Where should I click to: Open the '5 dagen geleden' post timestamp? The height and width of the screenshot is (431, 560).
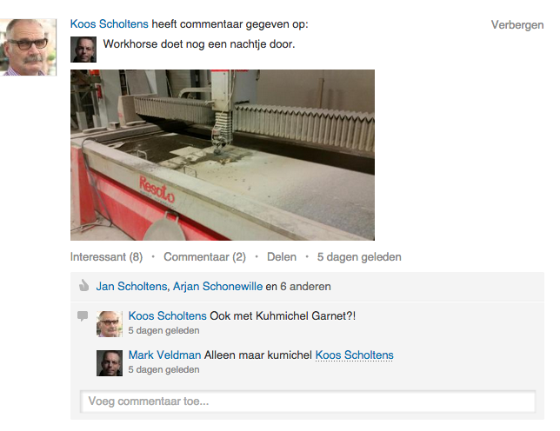(x=359, y=257)
